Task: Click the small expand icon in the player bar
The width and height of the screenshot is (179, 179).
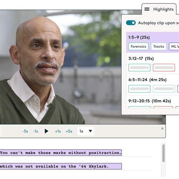Action: point(162,128)
